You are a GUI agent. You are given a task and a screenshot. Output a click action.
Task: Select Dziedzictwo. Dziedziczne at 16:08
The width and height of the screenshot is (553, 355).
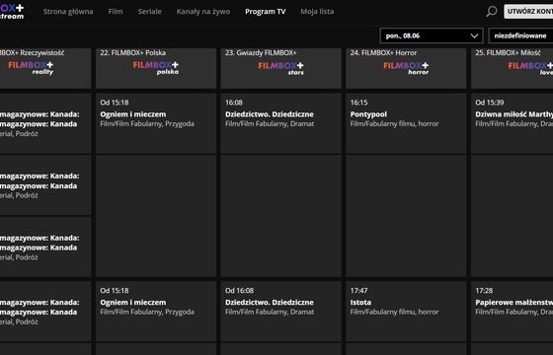click(280, 123)
